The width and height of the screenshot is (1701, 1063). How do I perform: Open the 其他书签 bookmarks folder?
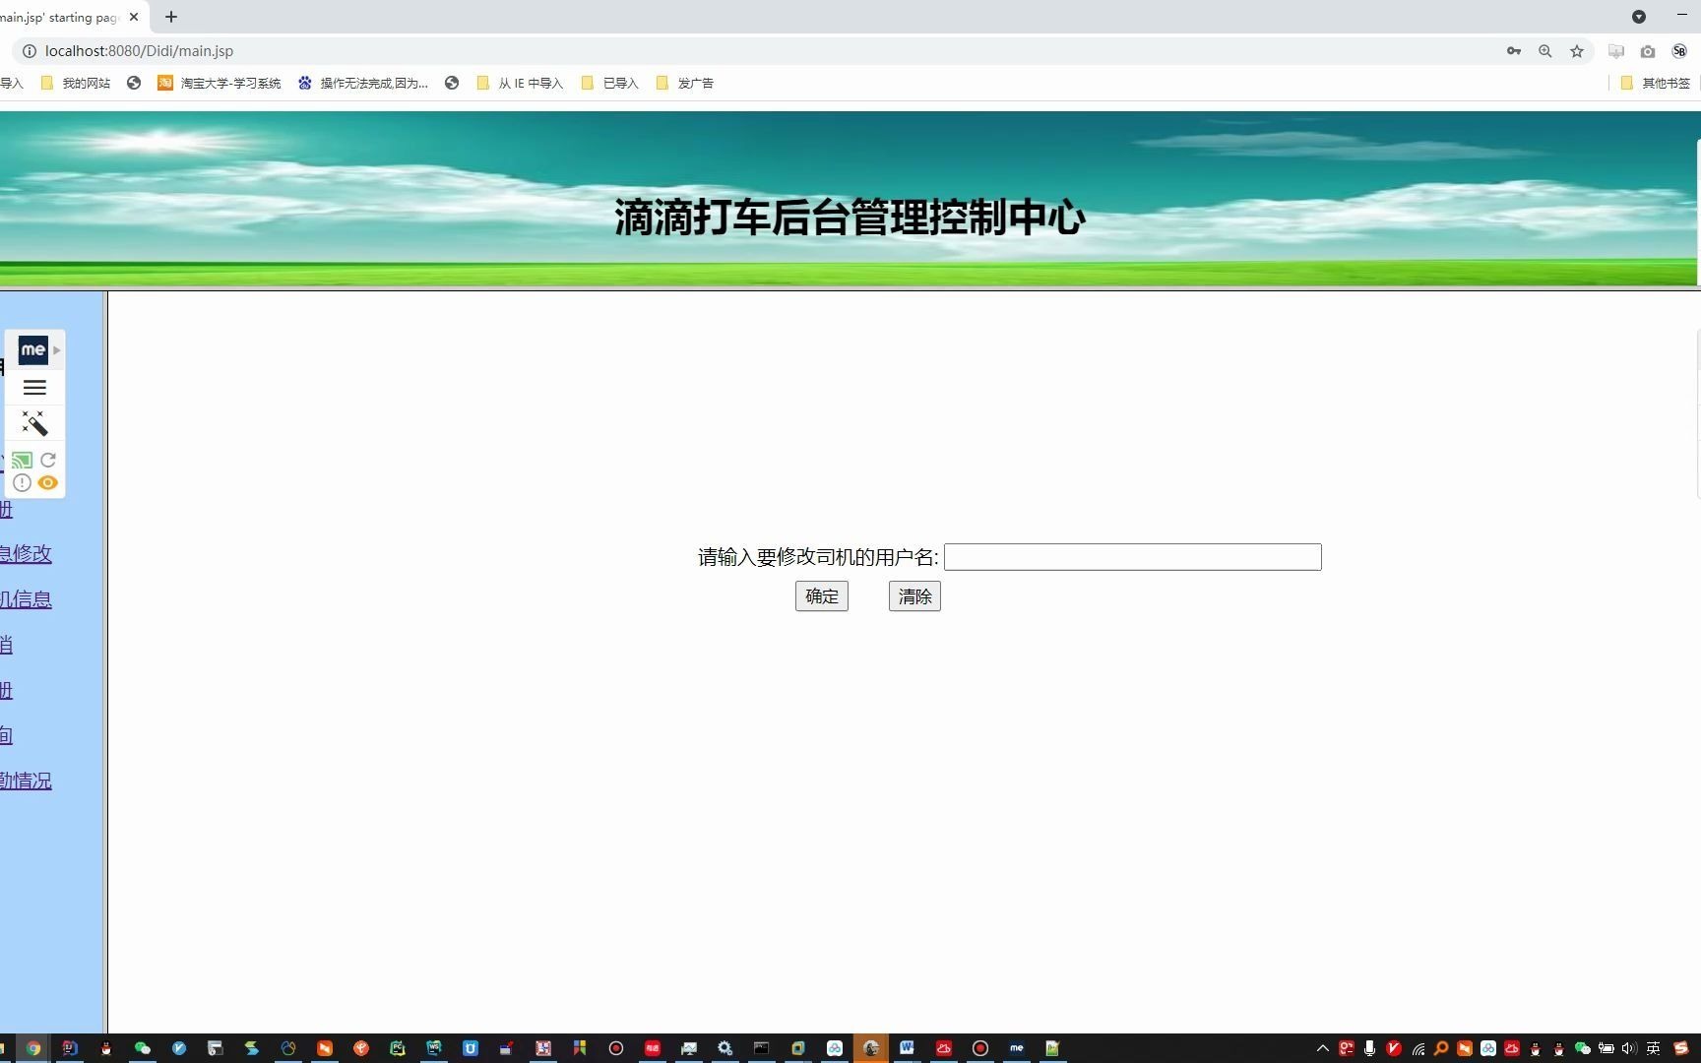(1656, 84)
